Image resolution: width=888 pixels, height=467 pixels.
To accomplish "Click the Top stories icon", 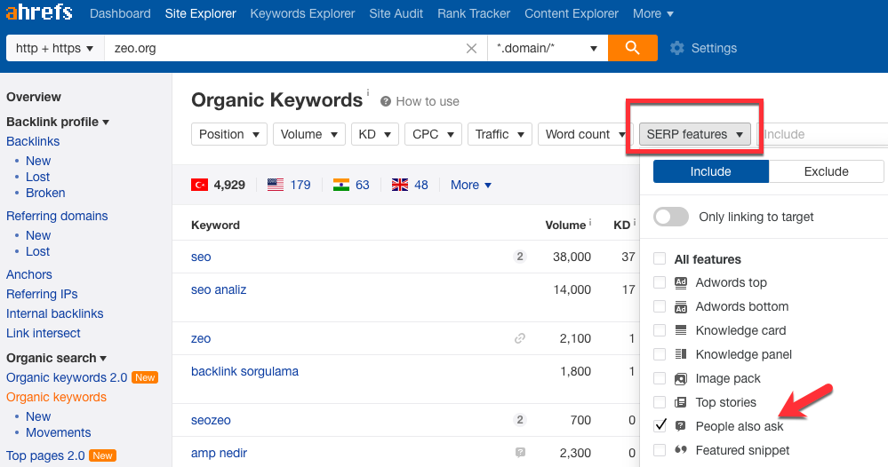I will point(681,402).
